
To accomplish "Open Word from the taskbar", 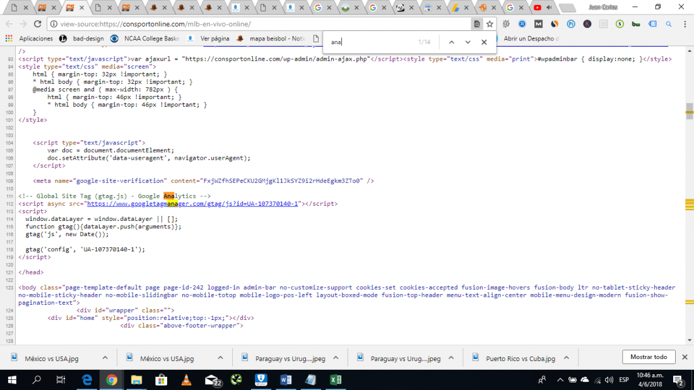I will (286, 380).
